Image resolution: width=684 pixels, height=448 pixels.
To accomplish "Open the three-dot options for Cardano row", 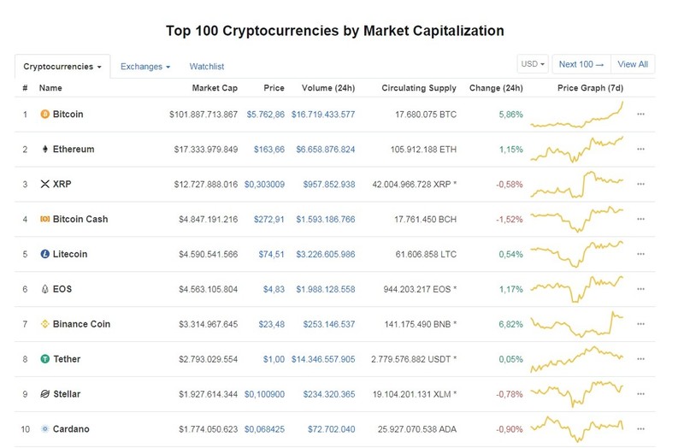I will [x=640, y=429].
